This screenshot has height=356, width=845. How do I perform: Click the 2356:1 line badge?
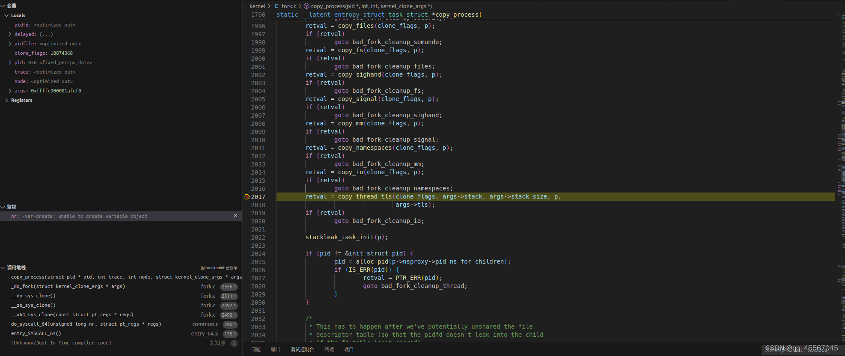tap(229, 287)
